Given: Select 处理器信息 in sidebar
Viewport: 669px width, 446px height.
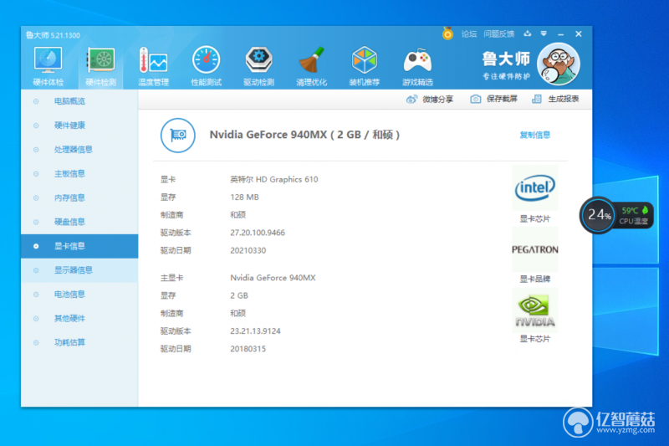Looking at the screenshot, I should (79, 150).
